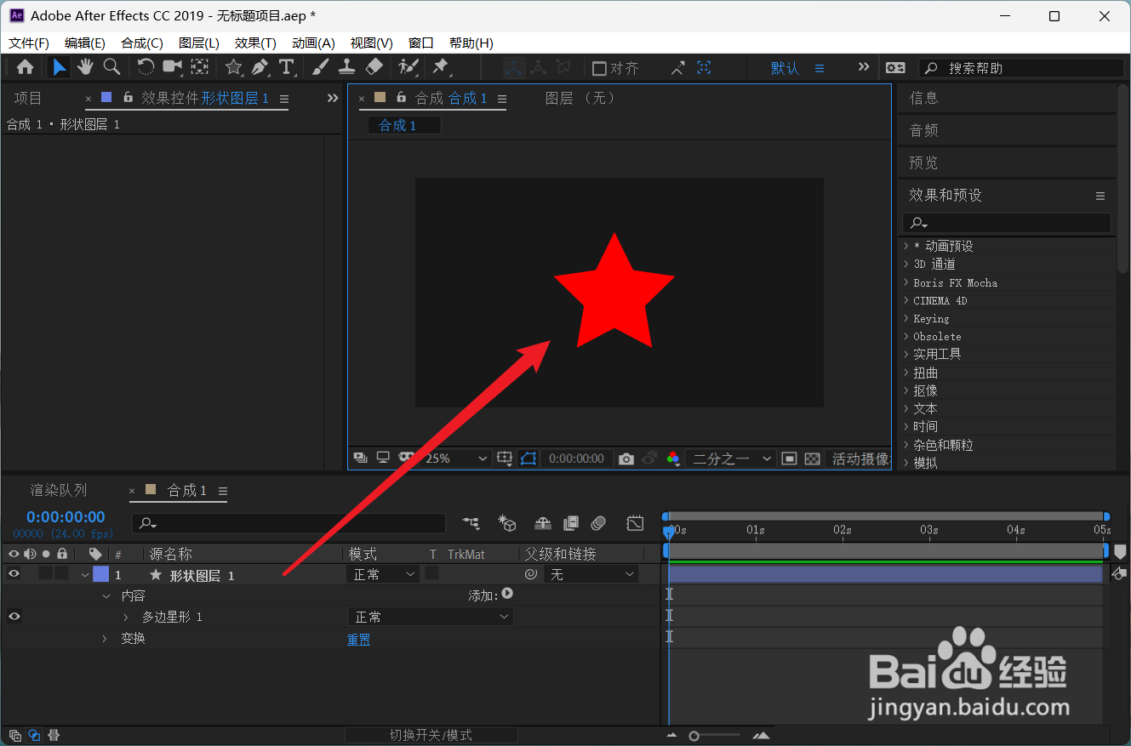This screenshot has width=1131, height=746.
Task: Click the show channel RGB icon
Action: tap(673, 458)
